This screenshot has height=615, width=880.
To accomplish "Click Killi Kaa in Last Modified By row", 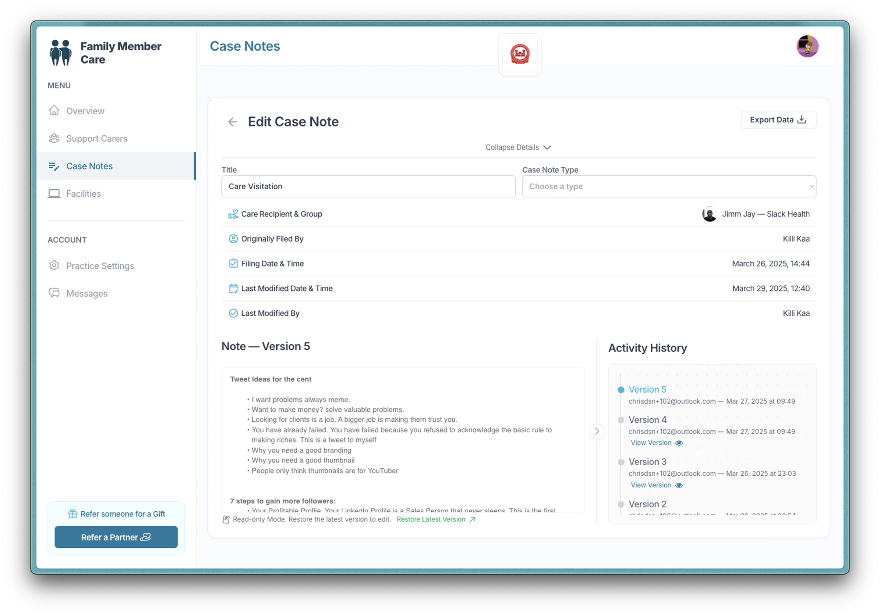I will point(796,313).
